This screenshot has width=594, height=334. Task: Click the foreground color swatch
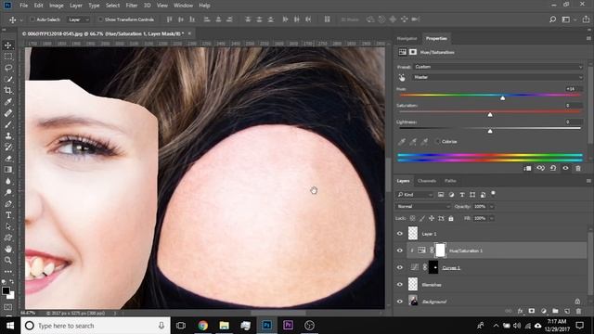6,290
